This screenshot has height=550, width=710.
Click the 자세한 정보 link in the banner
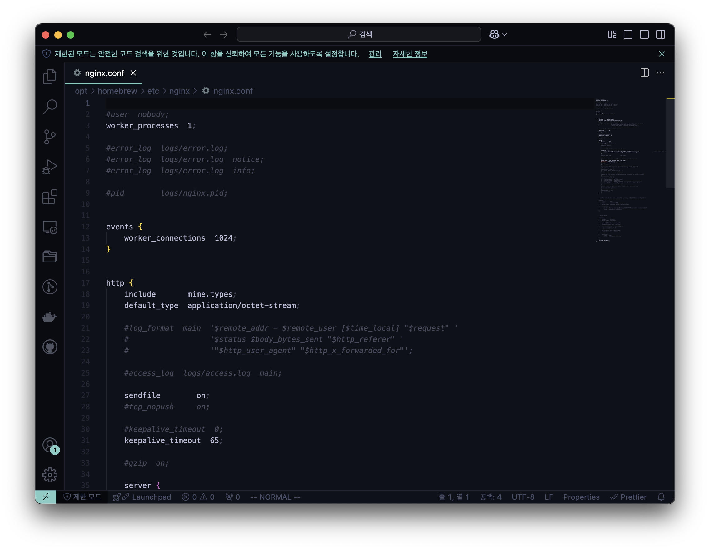click(x=410, y=54)
